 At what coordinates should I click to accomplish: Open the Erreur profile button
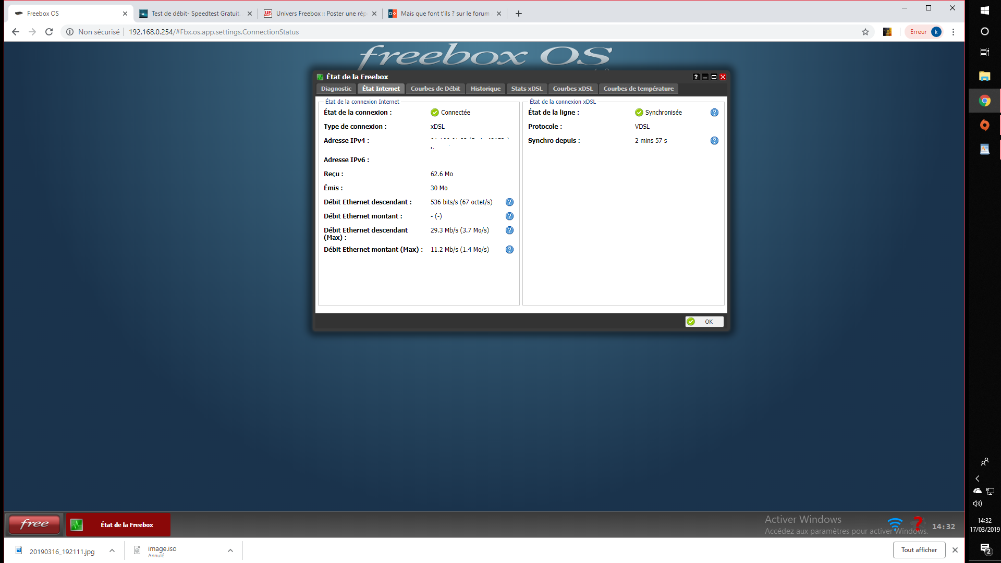925,32
